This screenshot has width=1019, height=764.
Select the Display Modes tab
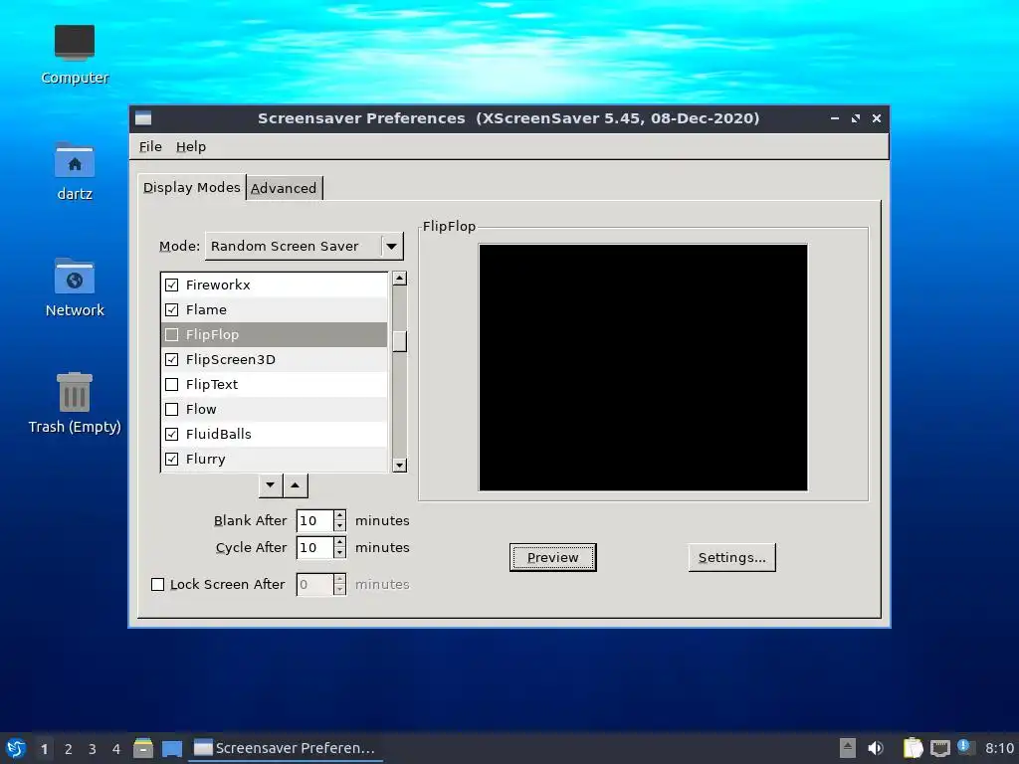192,187
